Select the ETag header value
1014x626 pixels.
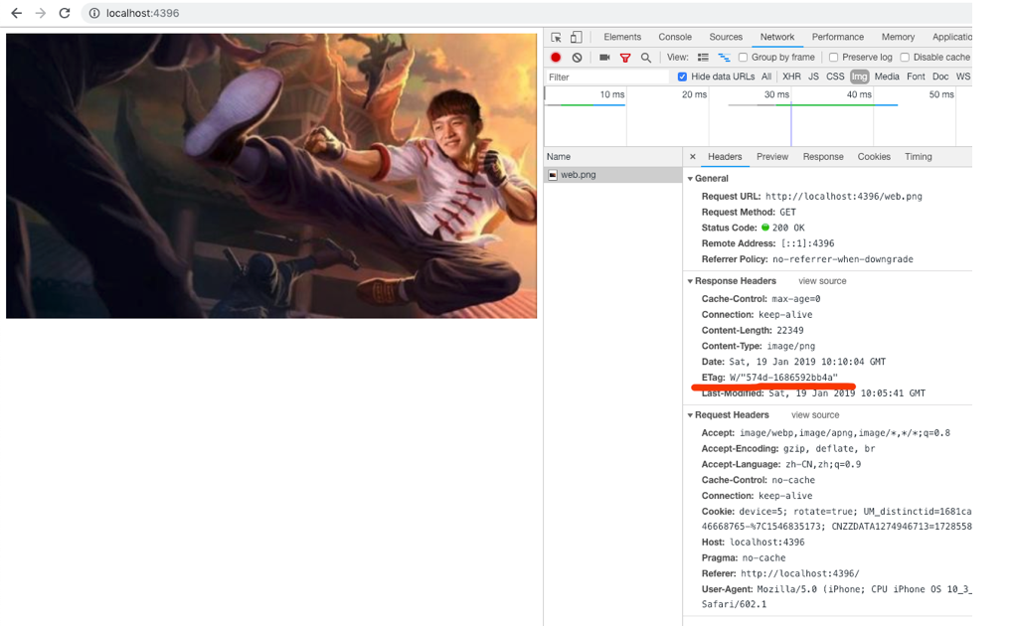point(783,378)
